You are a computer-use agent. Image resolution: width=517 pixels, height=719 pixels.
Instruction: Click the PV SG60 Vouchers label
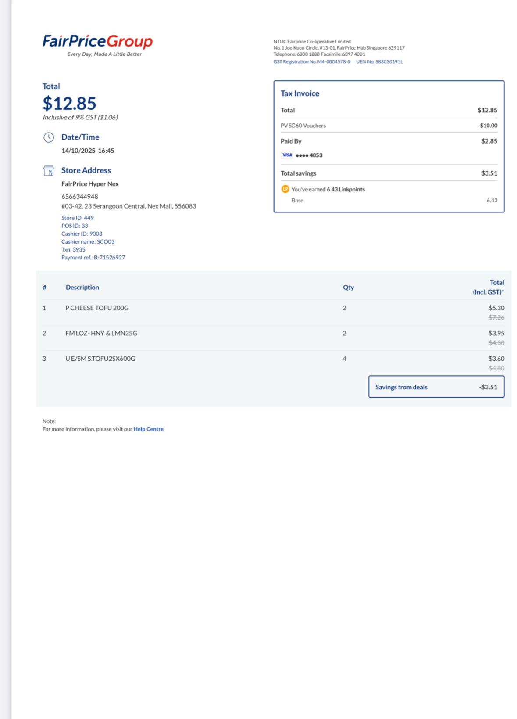[303, 126]
